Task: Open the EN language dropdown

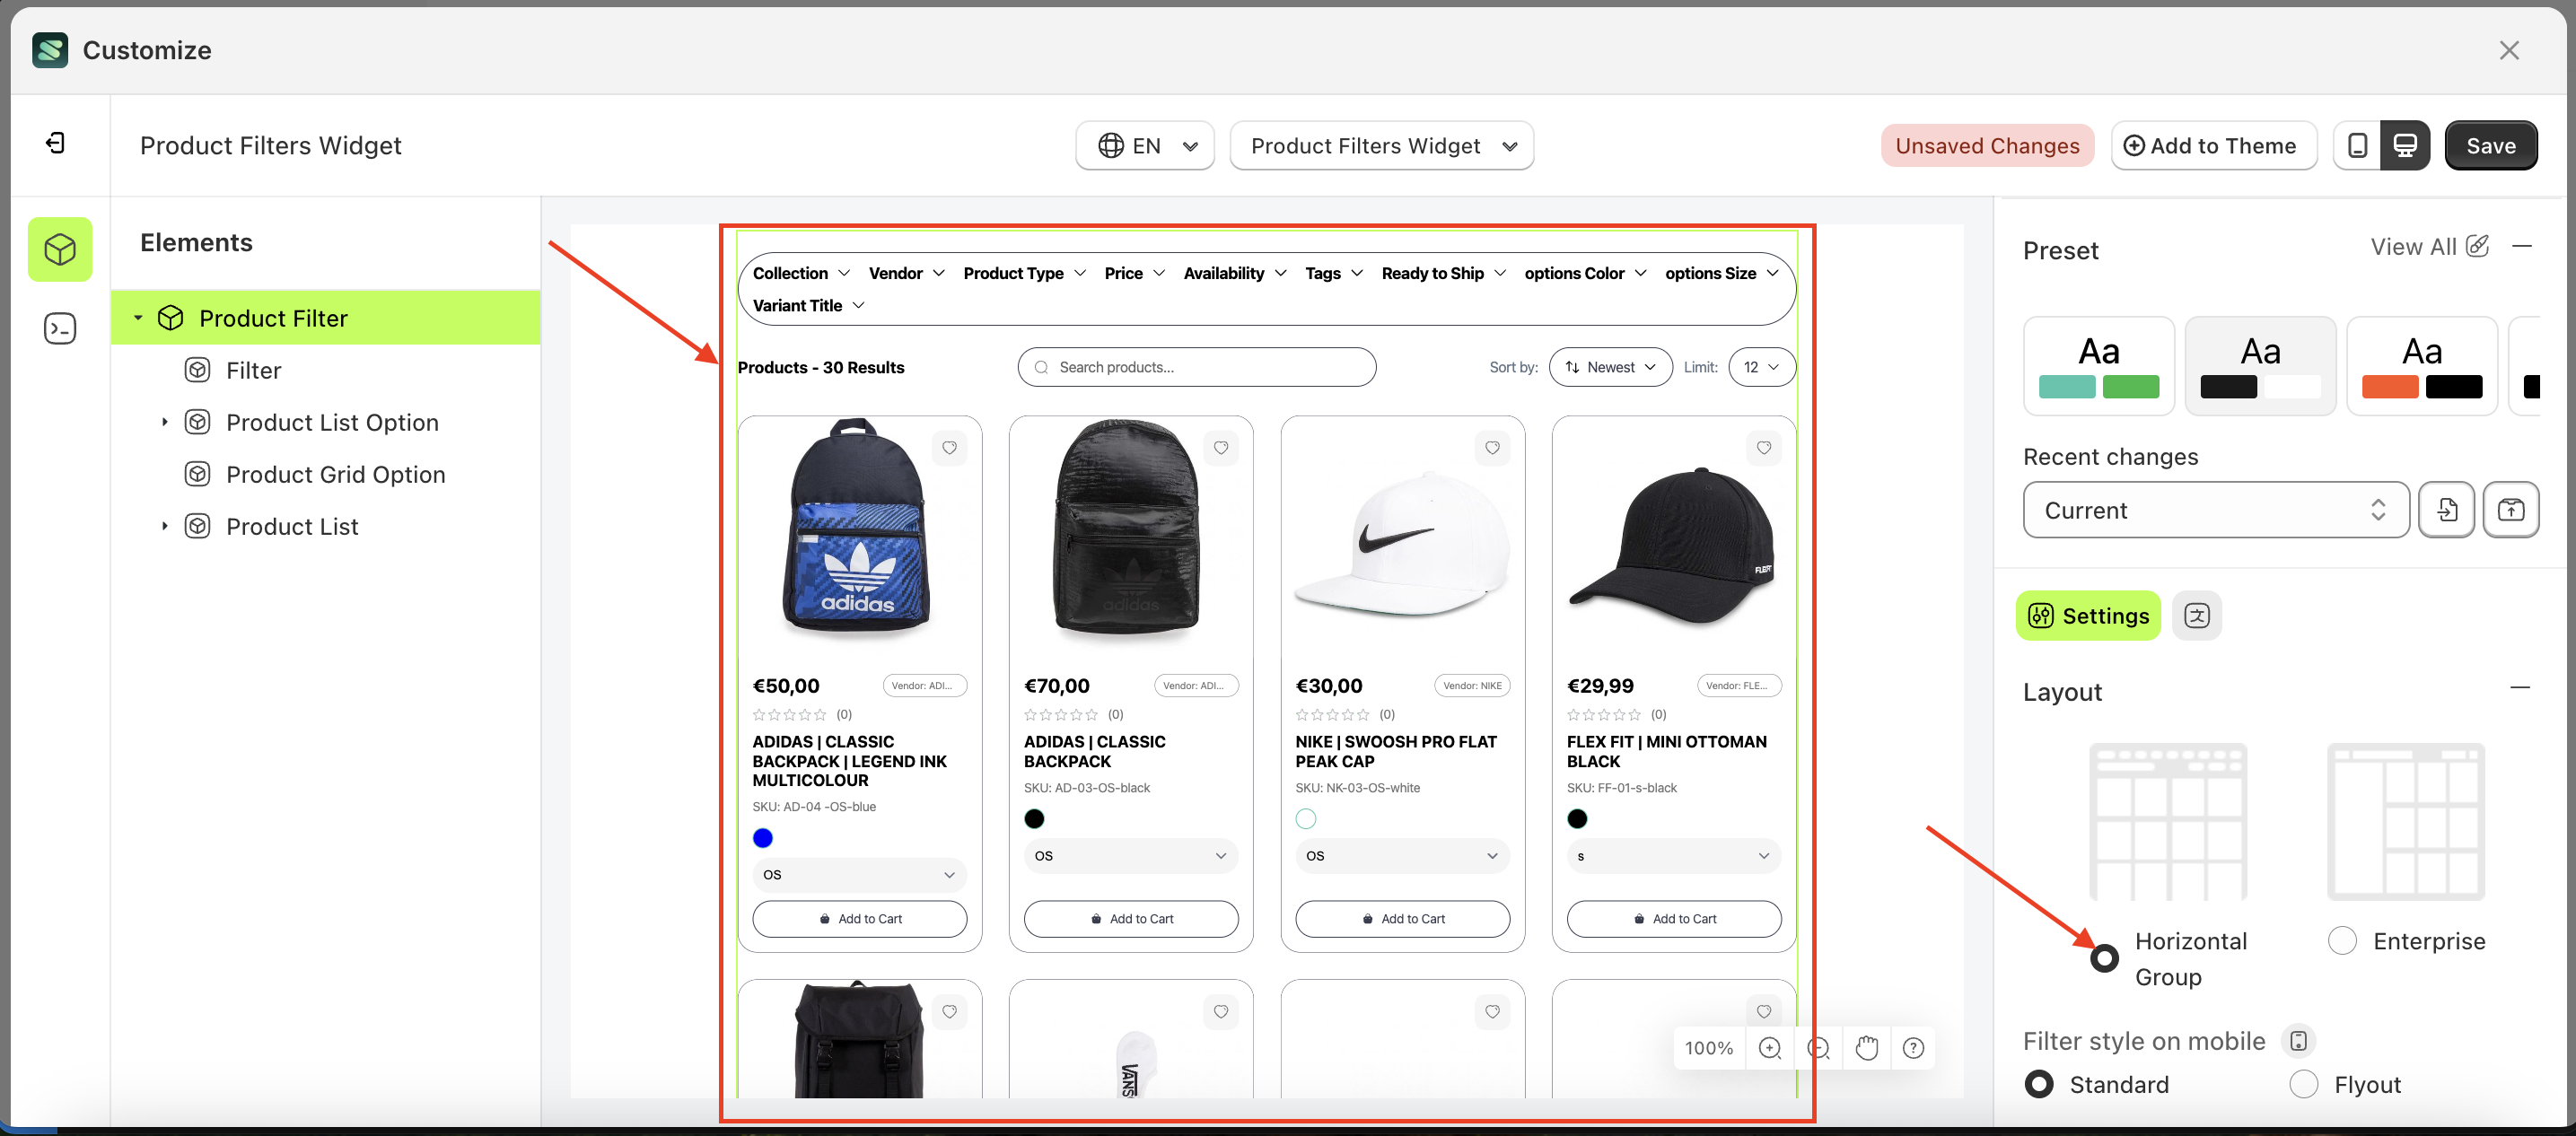Action: [1145, 146]
